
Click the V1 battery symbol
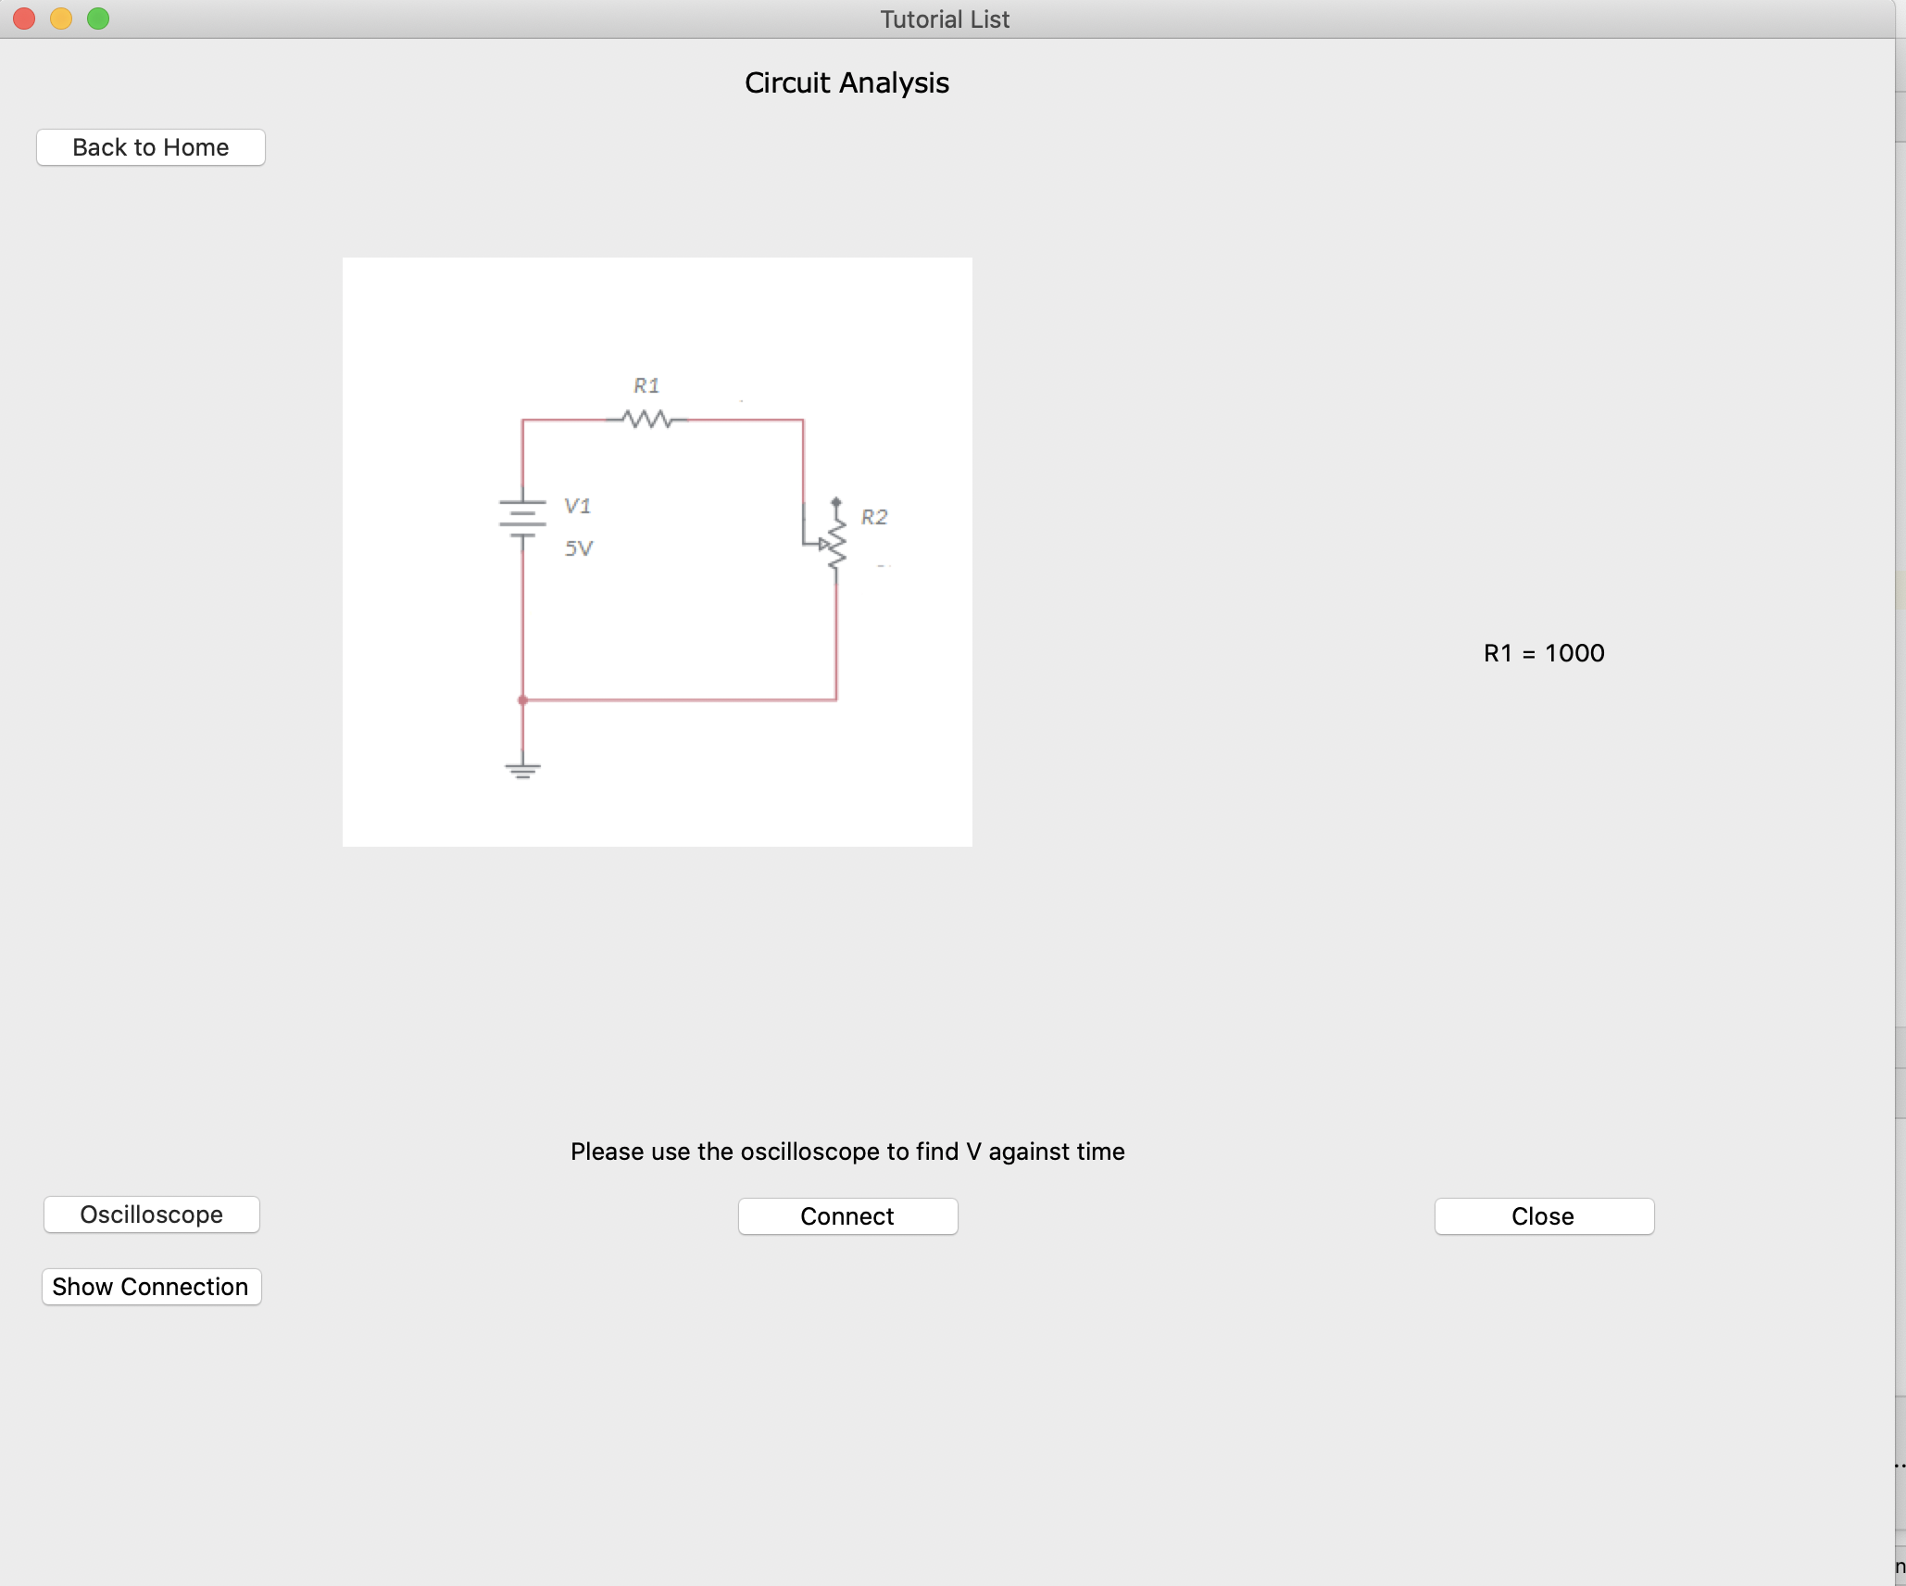(522, 519)
